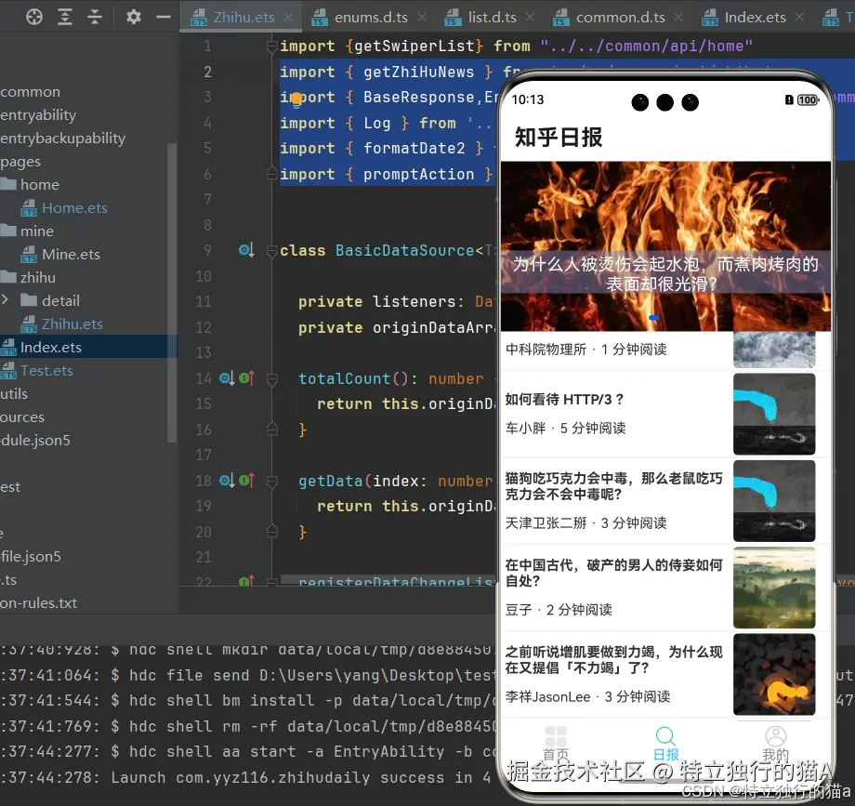Click the project tree vertical scrollbar
The width and height of the screenshot is (855, 806).
(172, 292)
